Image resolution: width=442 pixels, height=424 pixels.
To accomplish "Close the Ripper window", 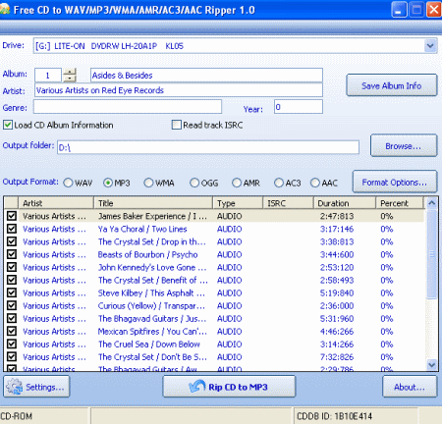I will click(x=434, y=10).
